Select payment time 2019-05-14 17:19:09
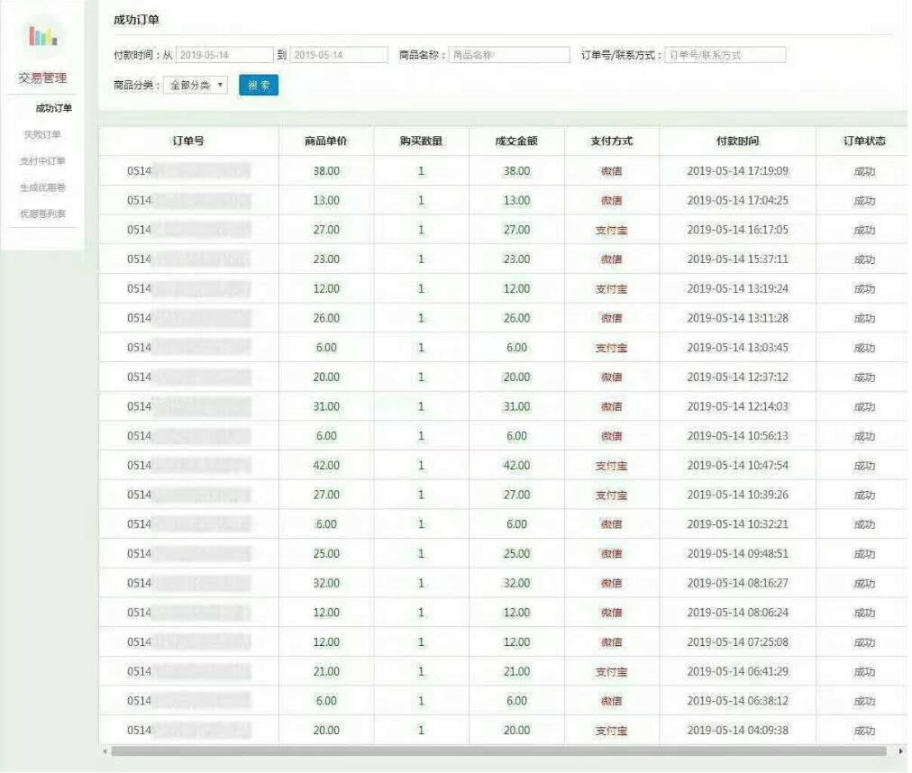The image size is (912, 773). pos(737,171)
